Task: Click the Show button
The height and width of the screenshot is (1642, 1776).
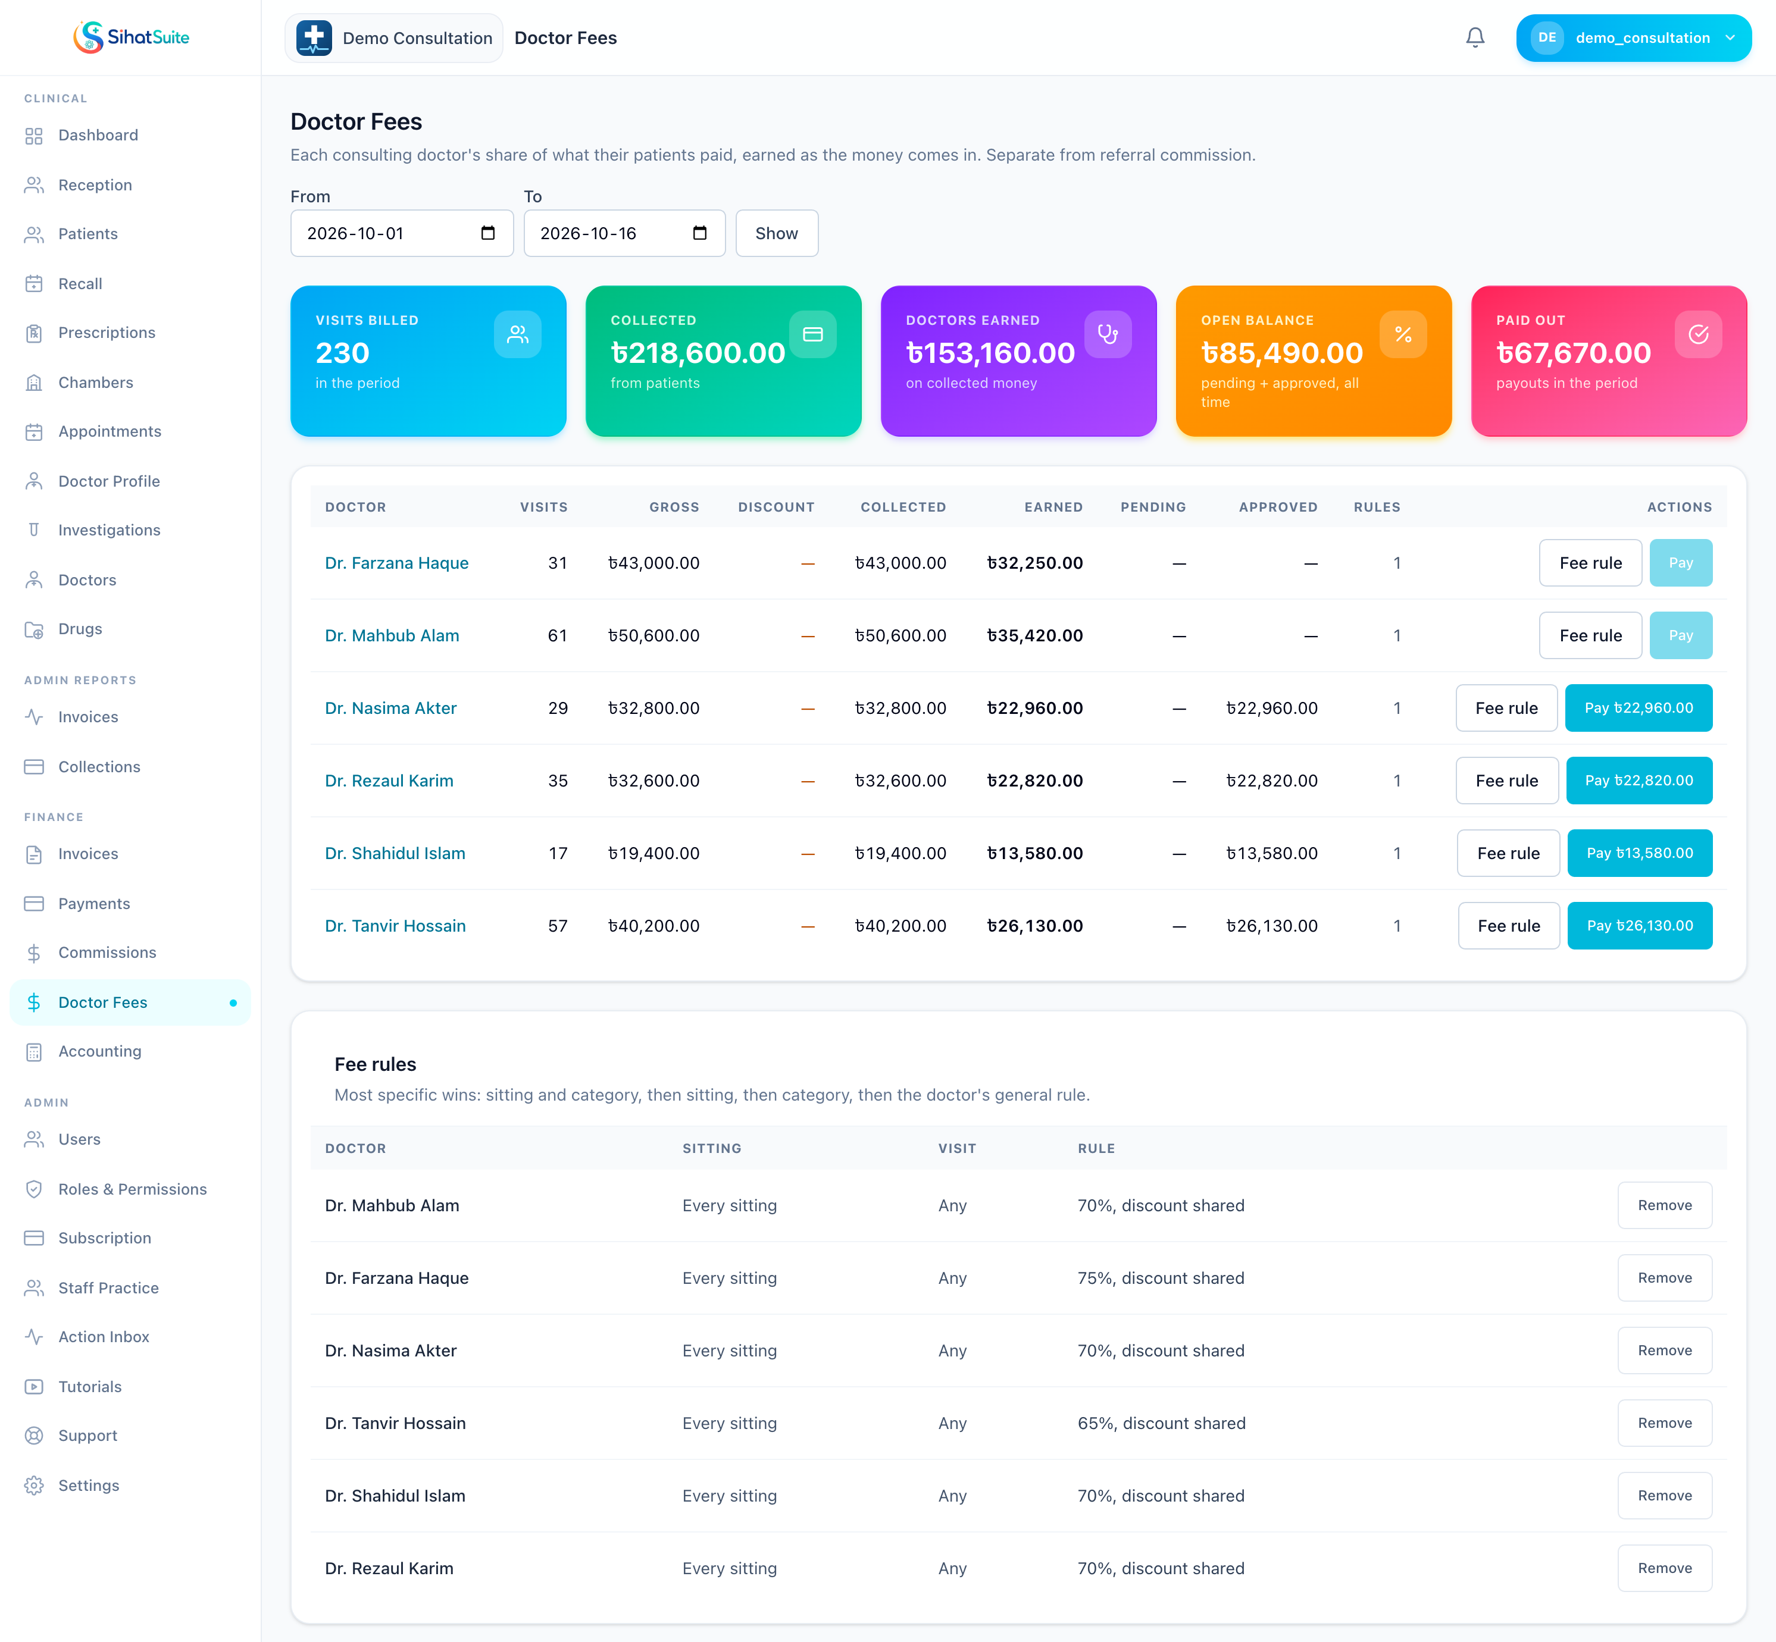Action: [x=776, y=233]
